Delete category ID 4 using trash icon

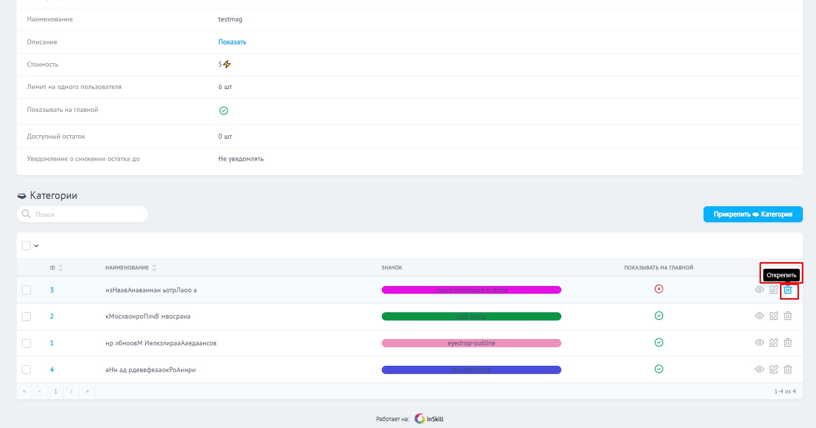[788, 370]
